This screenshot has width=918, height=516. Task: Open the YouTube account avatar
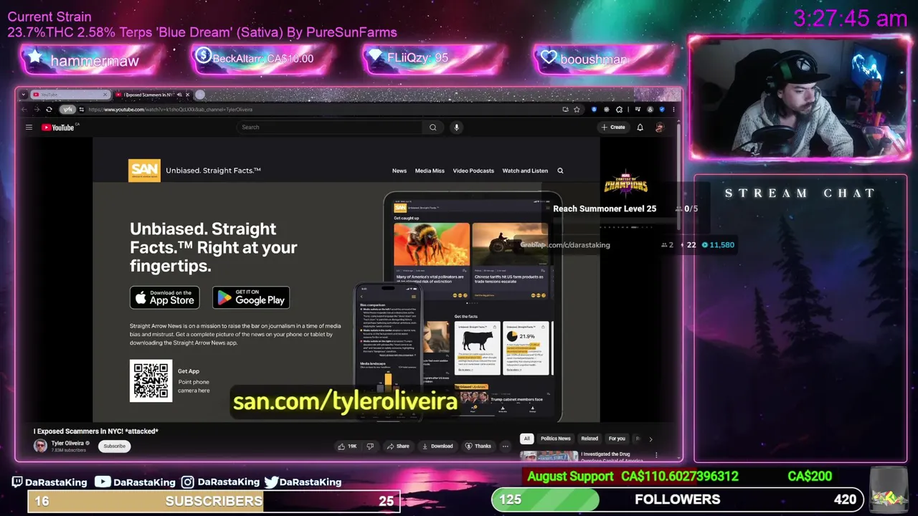click(659, 128)
